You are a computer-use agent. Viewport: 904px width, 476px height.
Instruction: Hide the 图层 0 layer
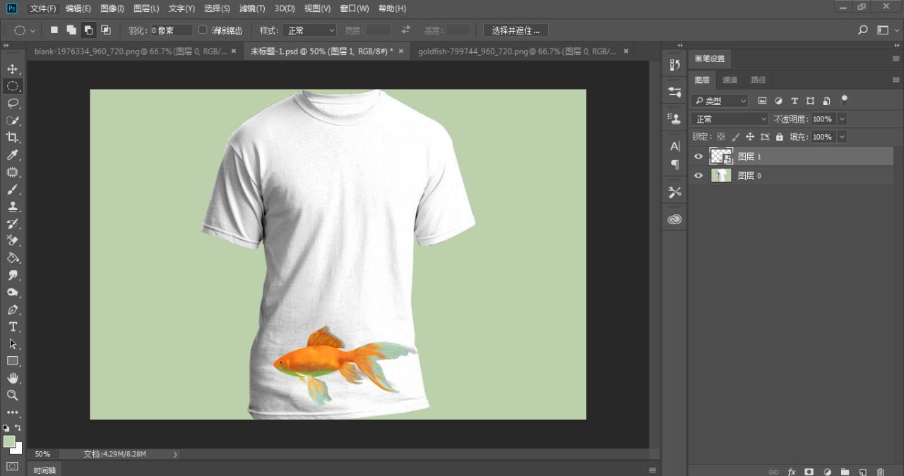[698, 176]
